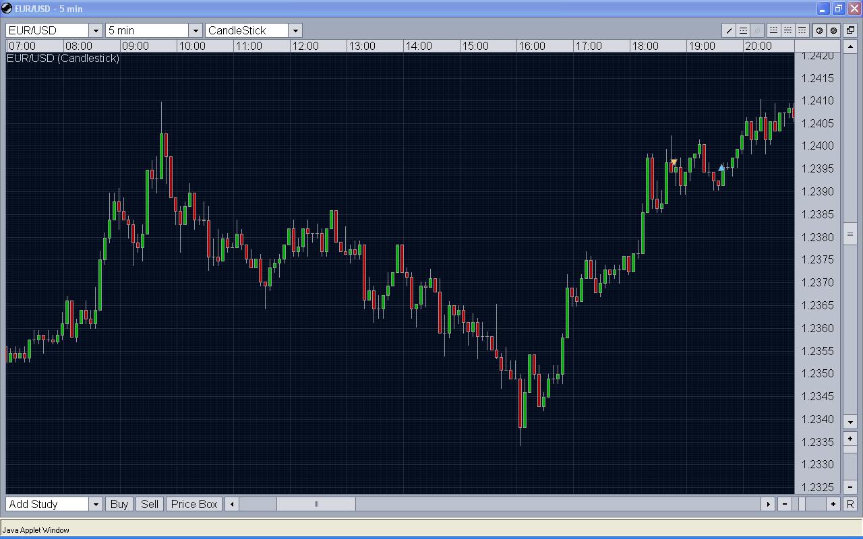Open the CandleStick chart type dropdown
This screenshot has height=539, width=863.
295,30
